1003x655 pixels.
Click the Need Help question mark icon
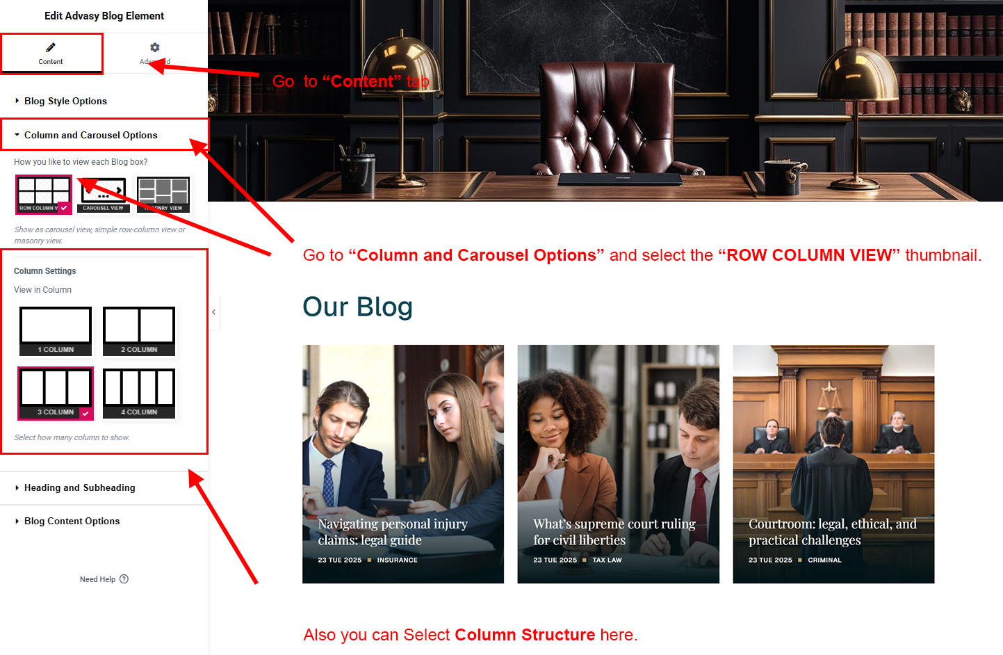[124, 579]
